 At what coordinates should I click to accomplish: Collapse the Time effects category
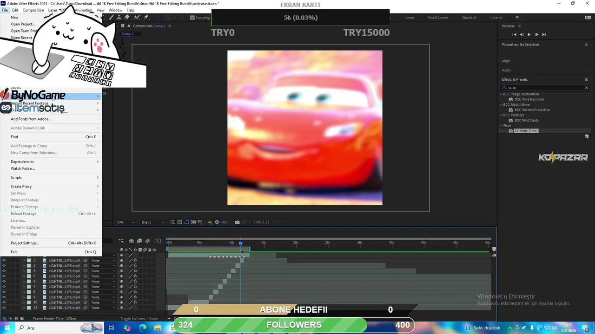pyautogui.click(x=502, y=126)
